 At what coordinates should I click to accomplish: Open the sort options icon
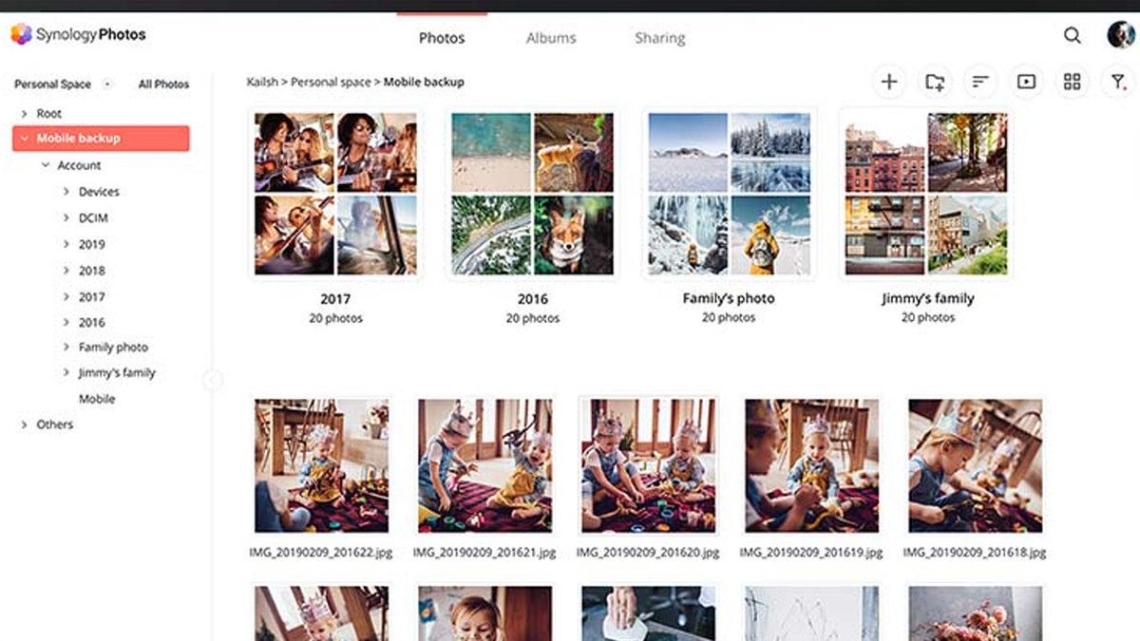(980, 83)
